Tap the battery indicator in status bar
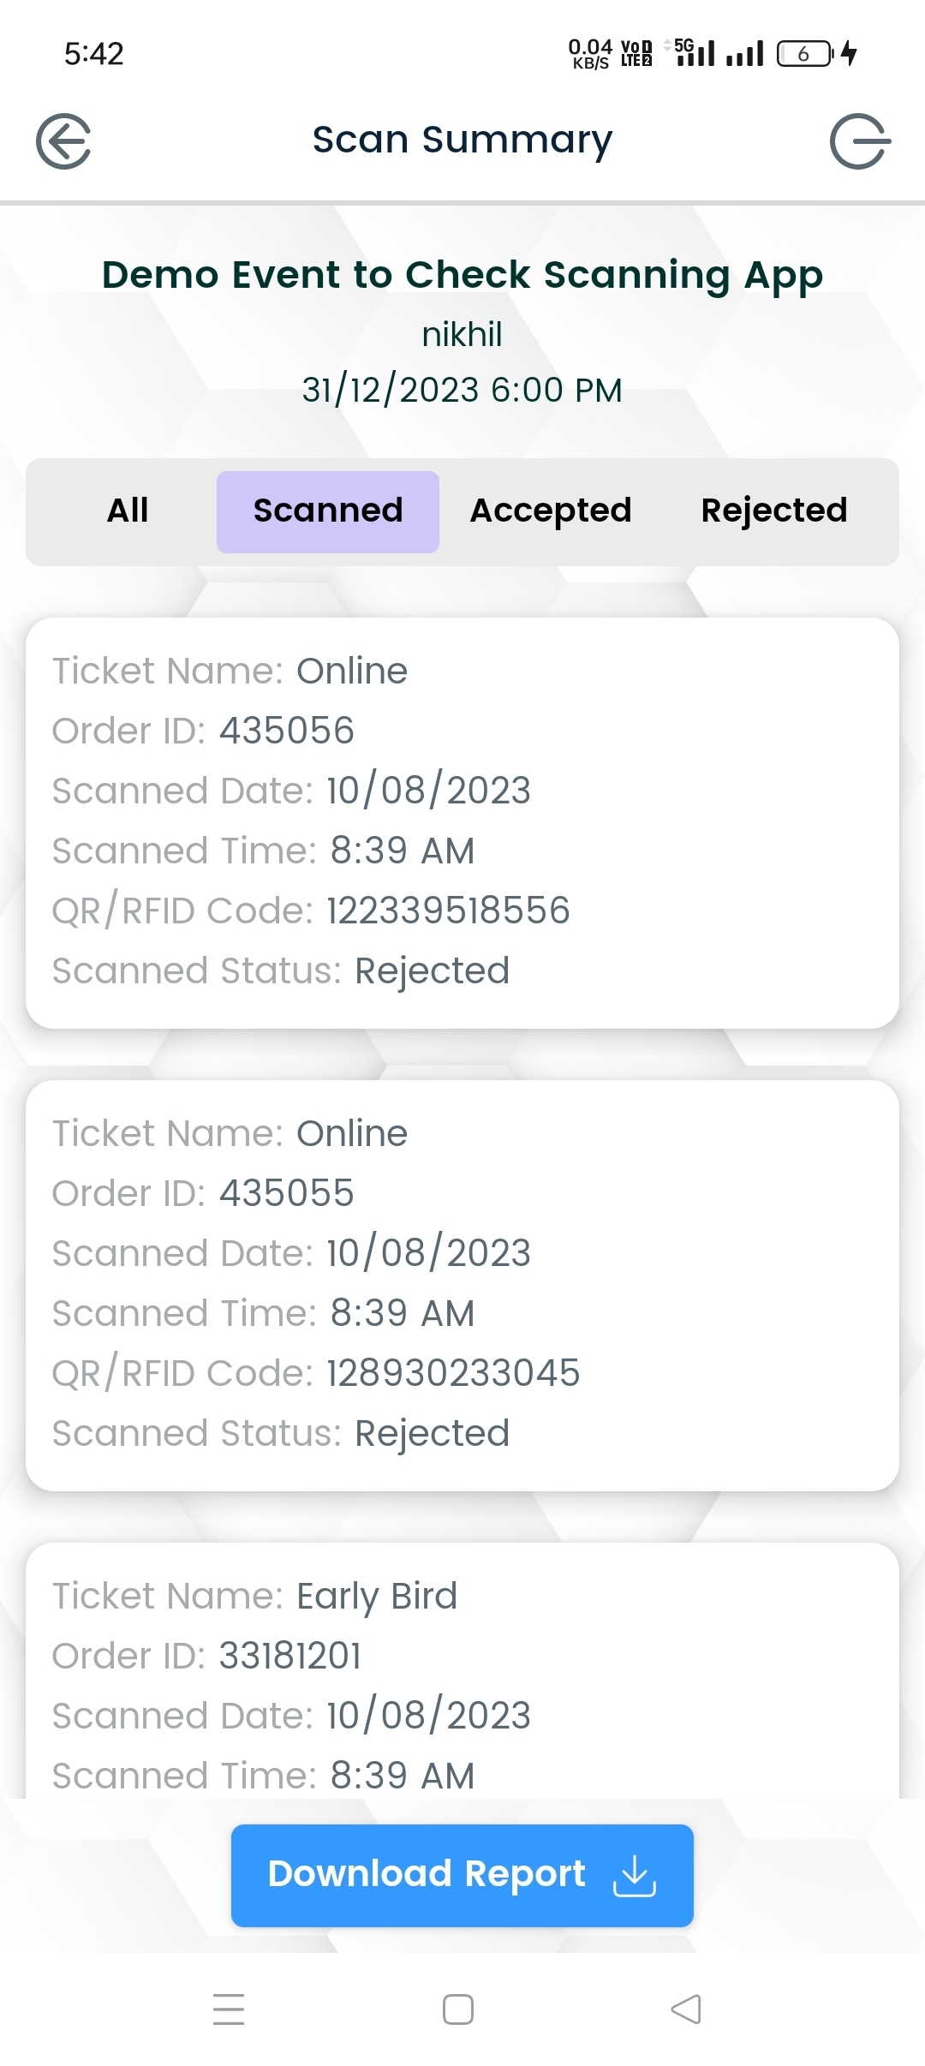Viewport: 925px width, 2066px height. tap(803, 54)
